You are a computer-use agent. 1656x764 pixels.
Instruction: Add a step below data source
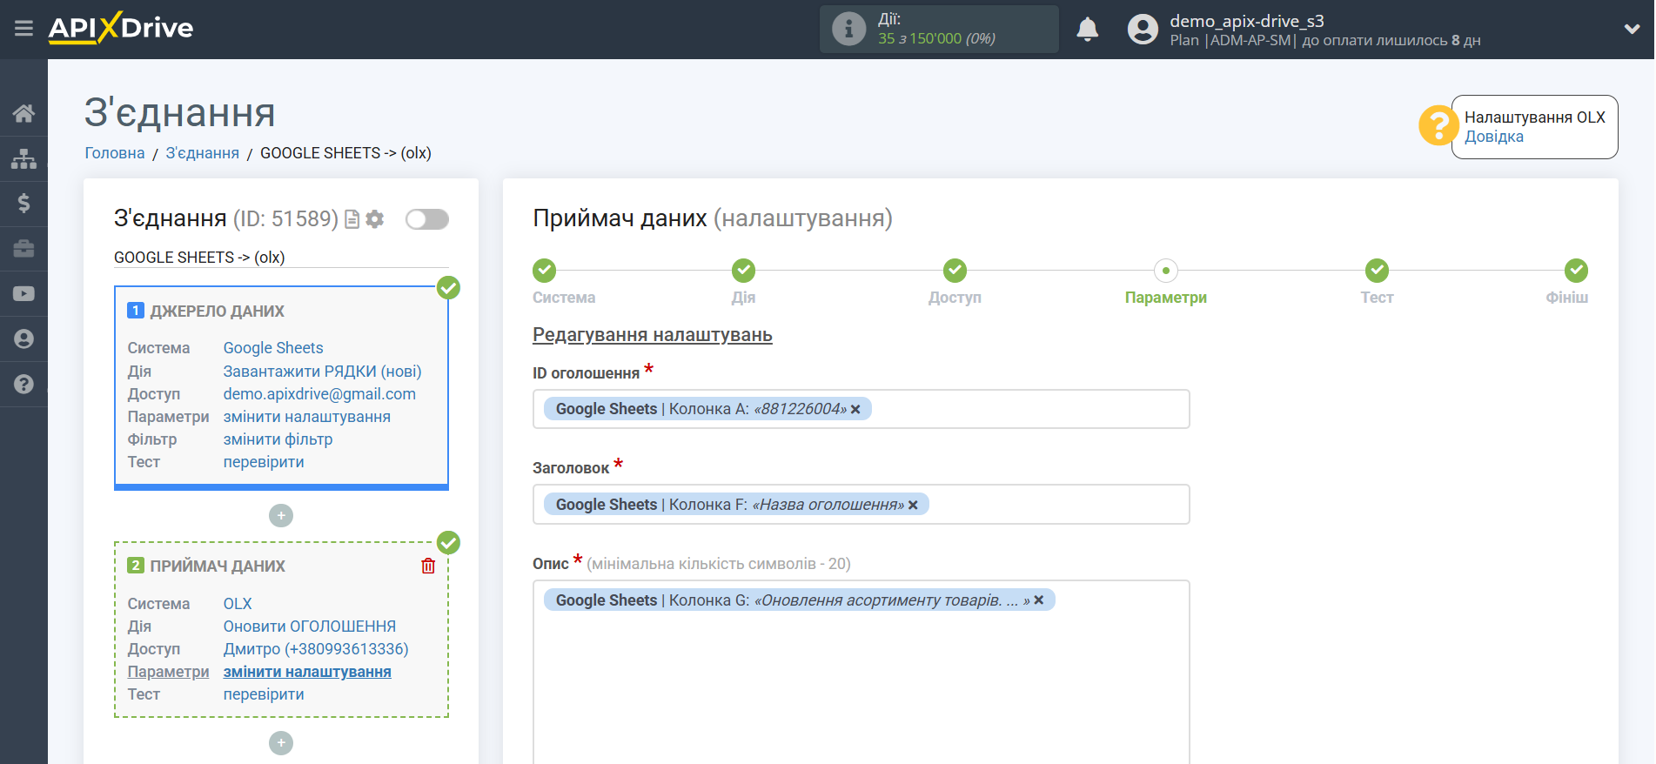[281, 516]
